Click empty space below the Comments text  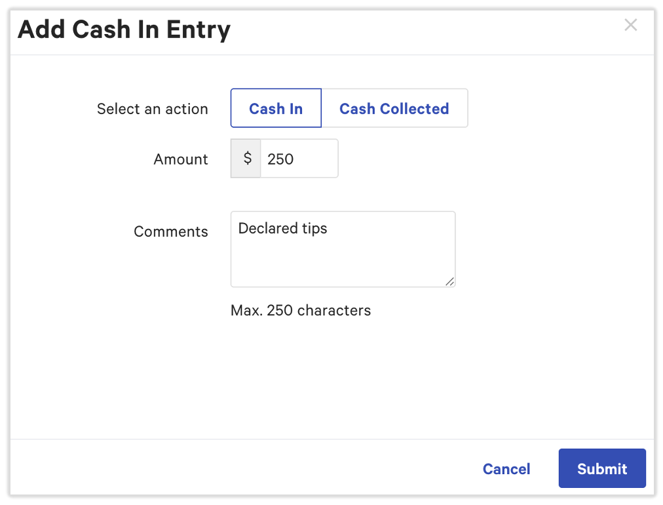pyautogui.click(x=342, y=266)
